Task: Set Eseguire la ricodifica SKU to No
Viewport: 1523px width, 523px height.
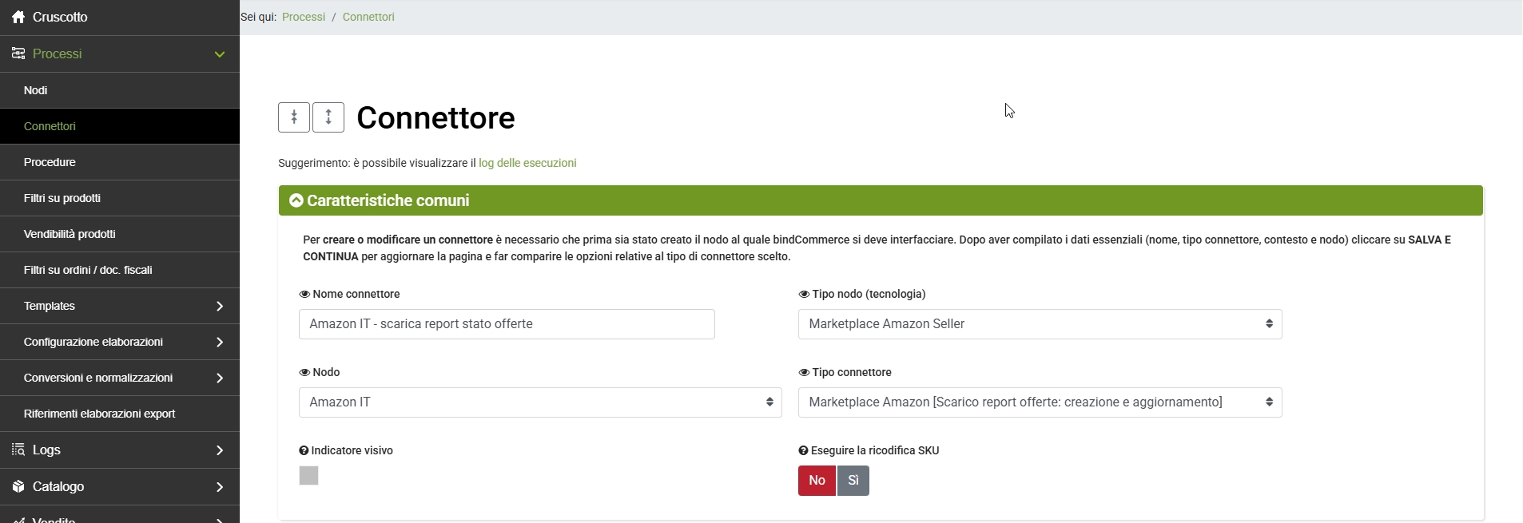Action: (817, 480)
